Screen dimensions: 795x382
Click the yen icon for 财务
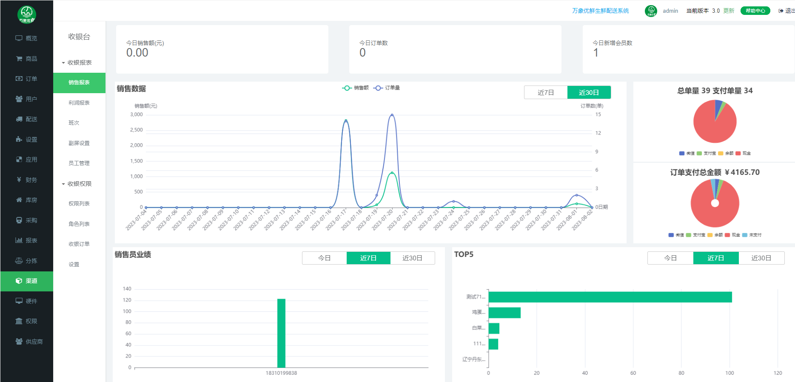(x=19, y=180)
